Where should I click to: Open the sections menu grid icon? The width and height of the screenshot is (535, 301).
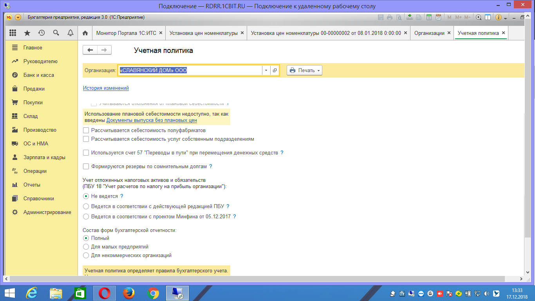(x=13, y=33)
